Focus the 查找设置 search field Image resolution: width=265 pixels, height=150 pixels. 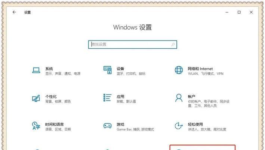click(132, 45)
